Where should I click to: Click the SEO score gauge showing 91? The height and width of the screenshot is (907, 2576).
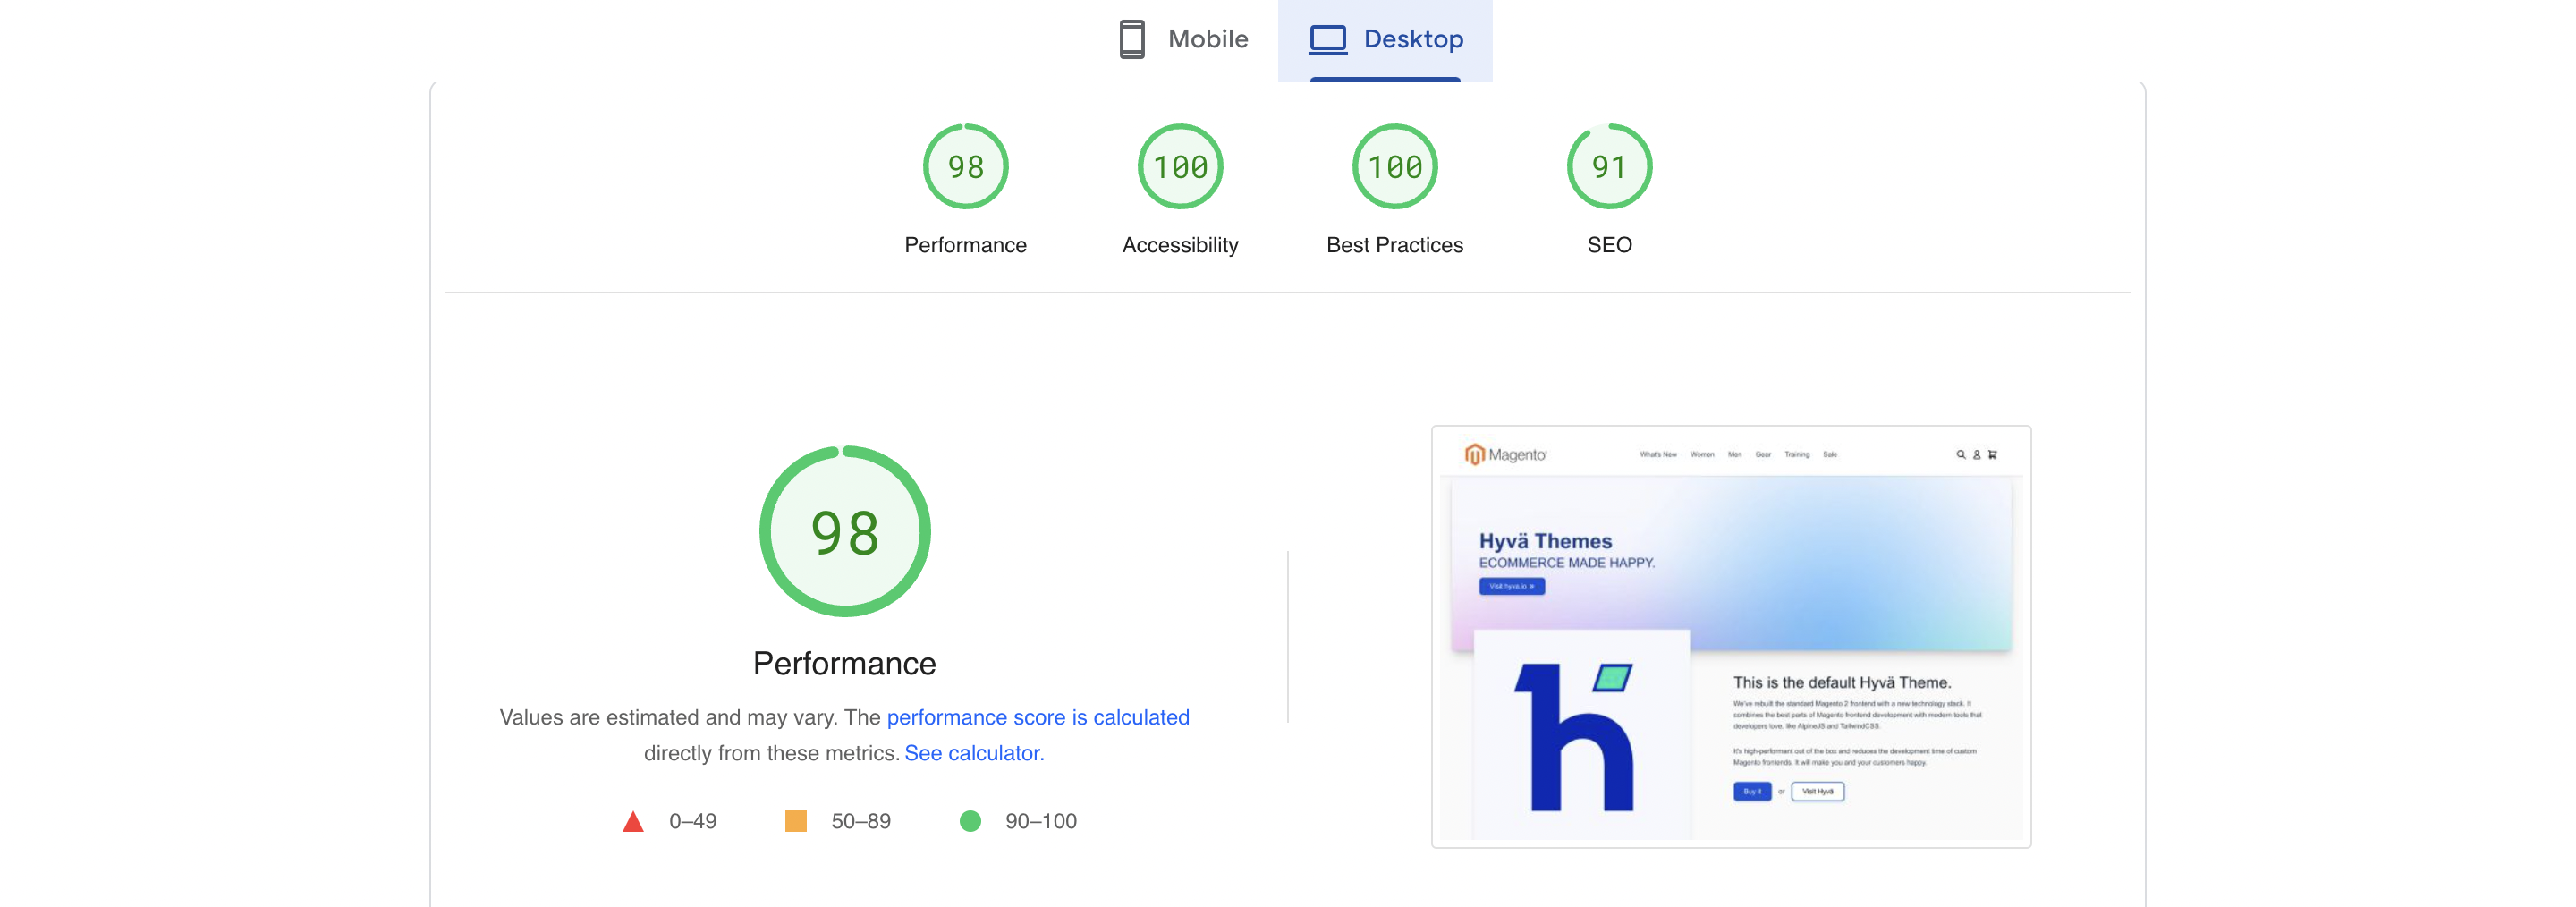click(1609, 167)
